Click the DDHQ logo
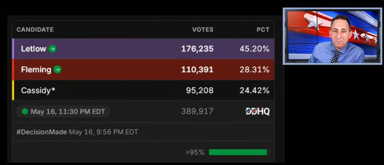Screen dimensions: 384x165 pos(257,111)
